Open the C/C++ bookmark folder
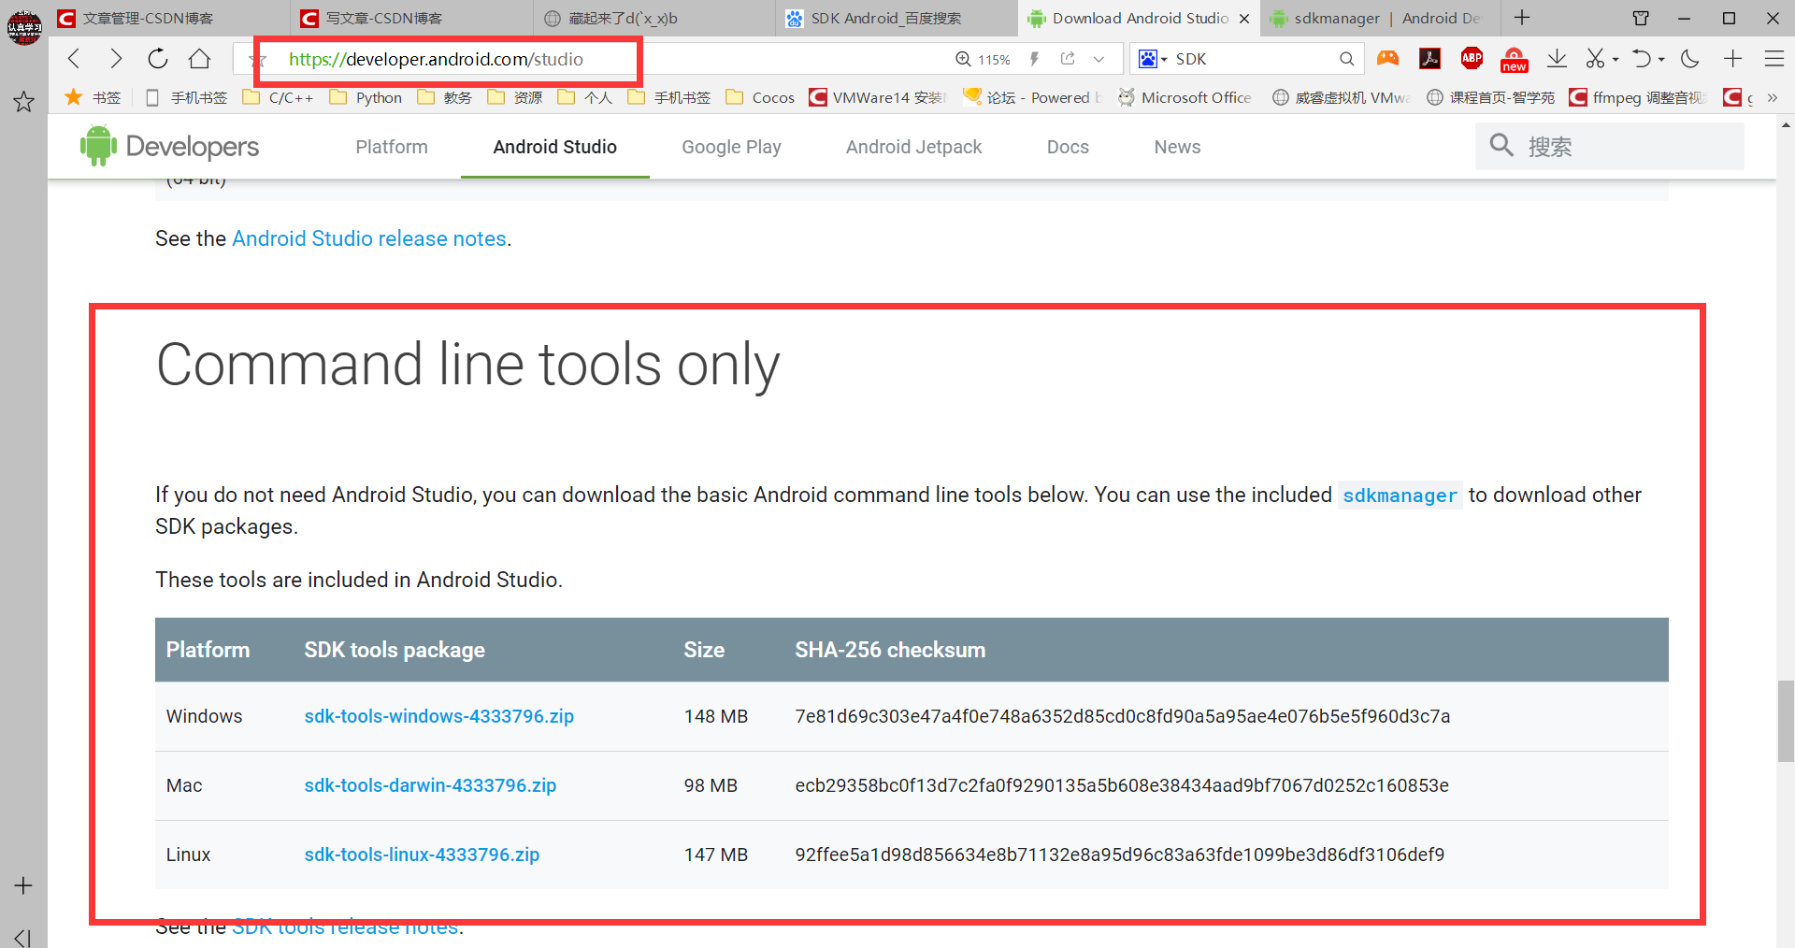The image size is (1795, 948). pos(279,97)
